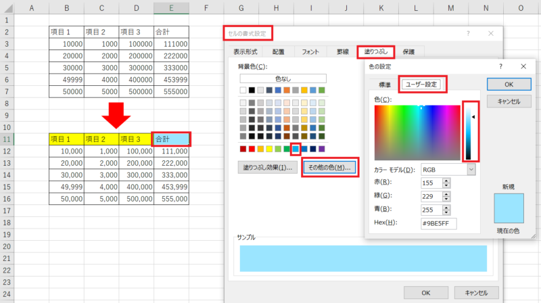Pick purple standard color swatch
This screenshot has height=303, width=541.
pyautogui.click(x=322, y=149)
